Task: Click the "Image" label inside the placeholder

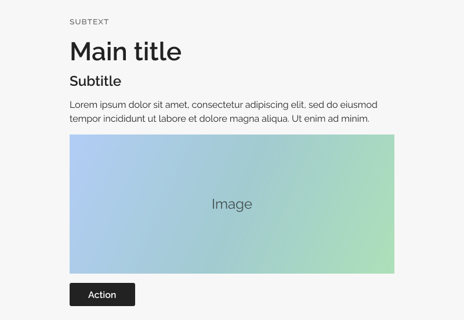Action: pyautogui.click(x=231, y=204)
